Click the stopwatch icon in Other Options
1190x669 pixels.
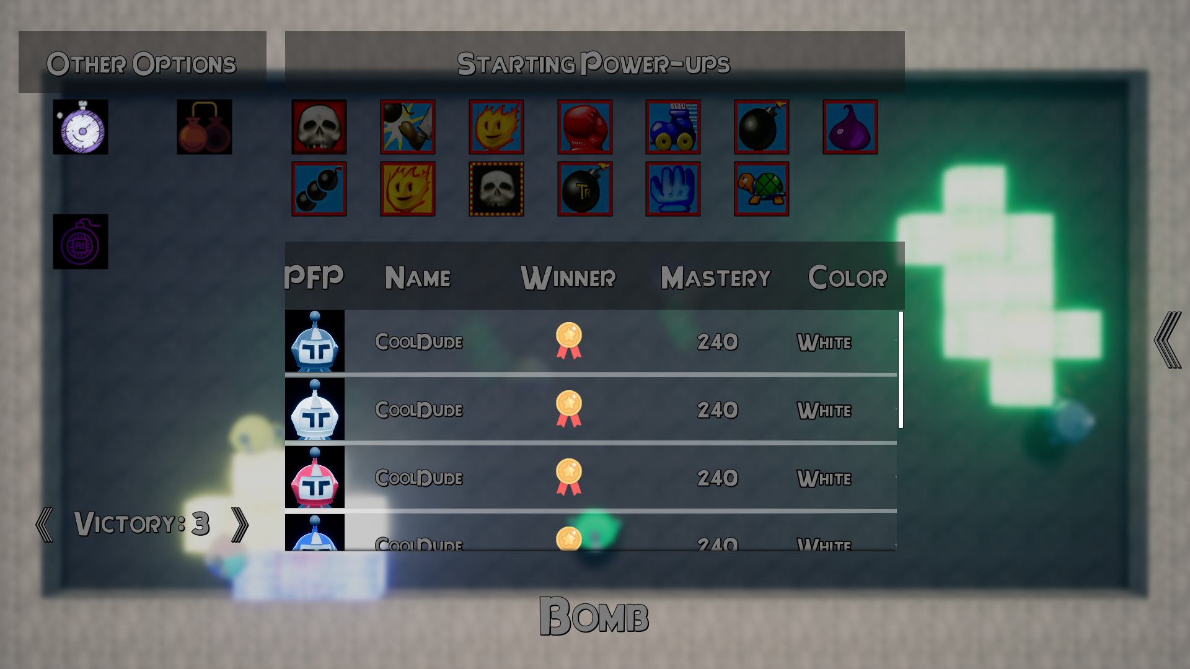pos(80,126)
